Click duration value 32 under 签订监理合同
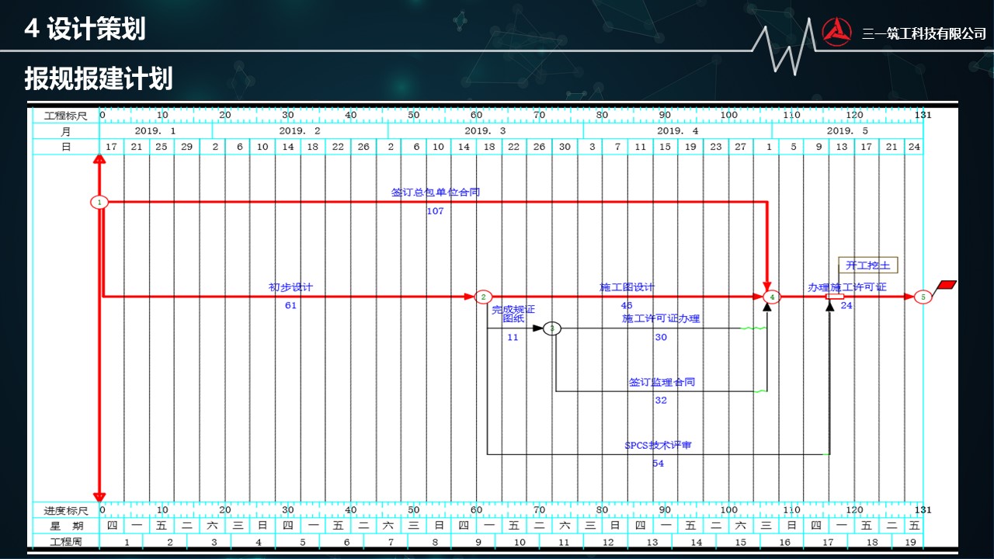Image resolution: width=994 pixels, height=559 pixels. (x=661, y=401)
